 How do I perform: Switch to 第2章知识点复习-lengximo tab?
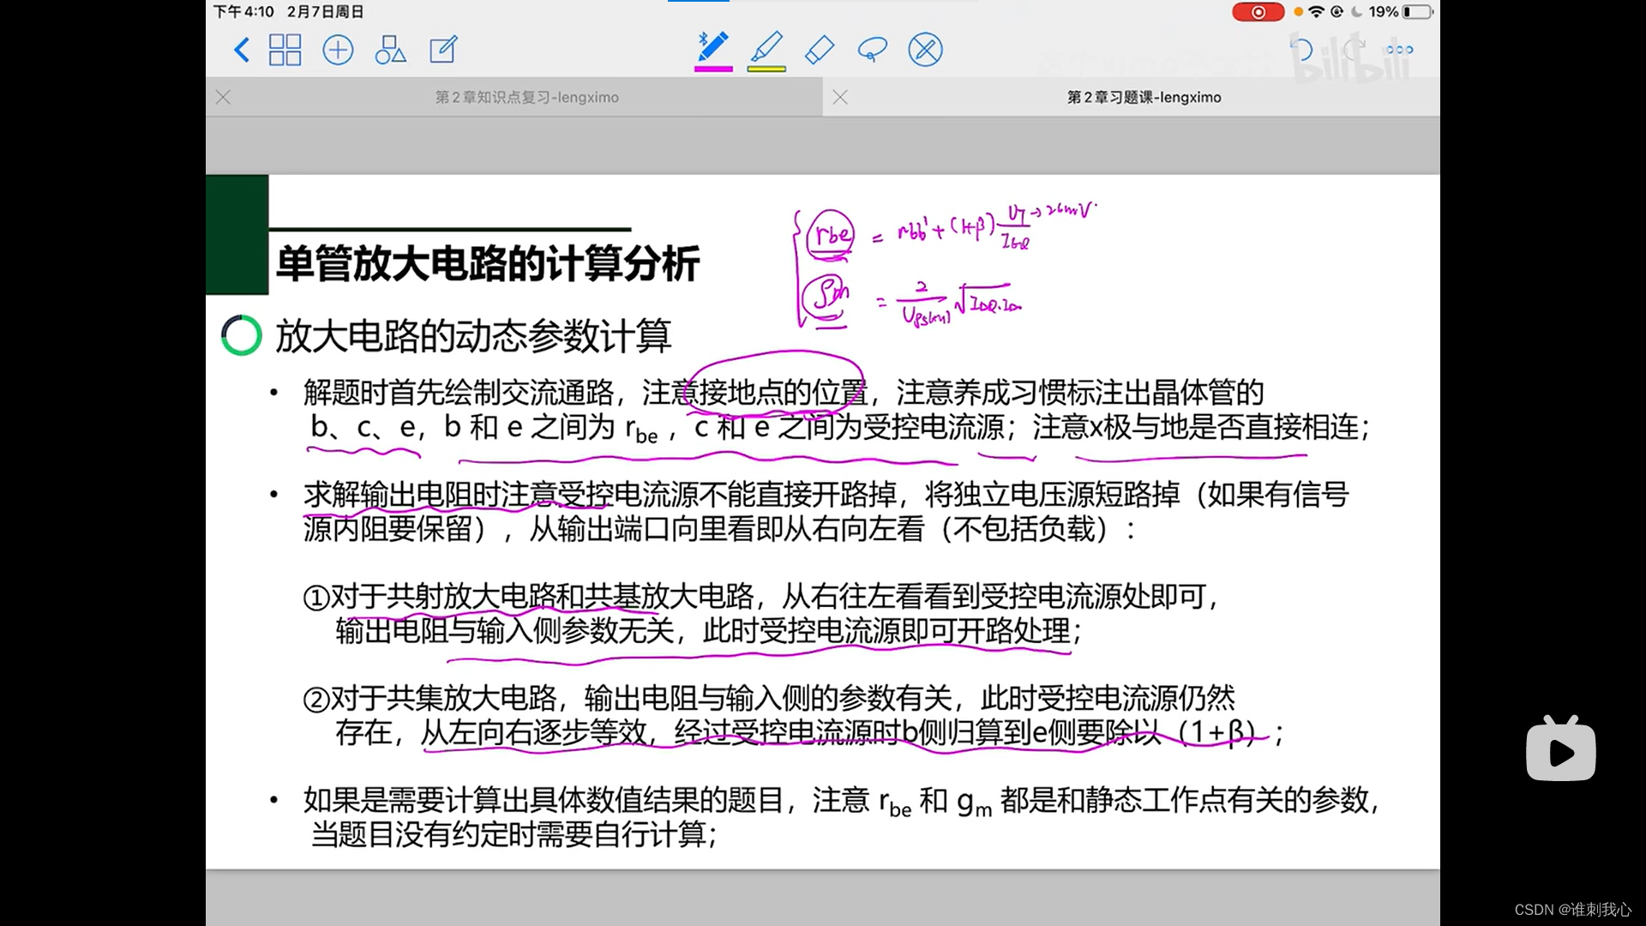526,98
